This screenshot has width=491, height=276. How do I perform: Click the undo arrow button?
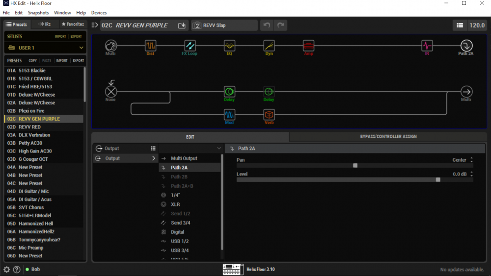267,25
